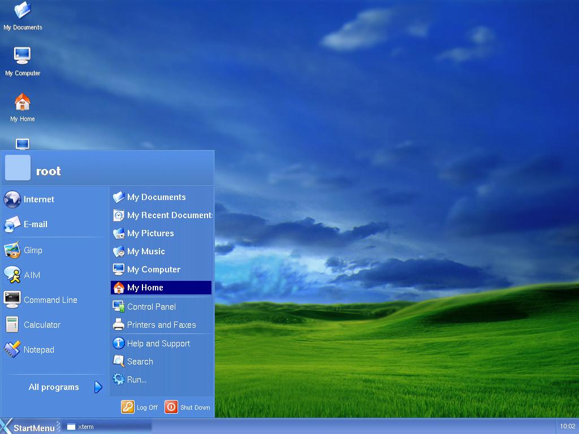Click the My Home house icon in menu
579x434 pixels.
(x=119, y=288)
